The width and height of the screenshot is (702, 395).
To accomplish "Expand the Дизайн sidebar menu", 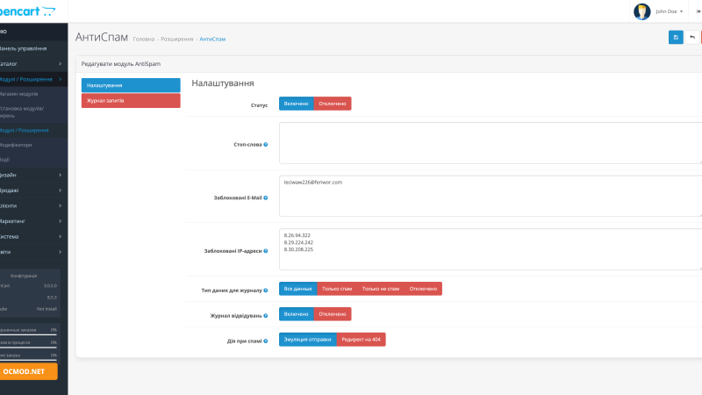I will (33, 175).
